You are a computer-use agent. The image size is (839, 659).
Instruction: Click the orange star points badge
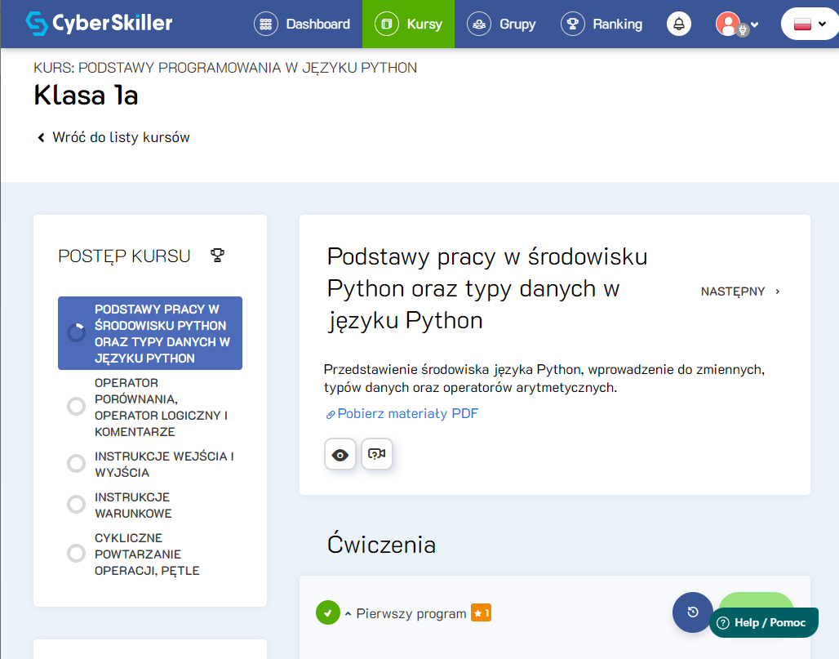point(481,613)
